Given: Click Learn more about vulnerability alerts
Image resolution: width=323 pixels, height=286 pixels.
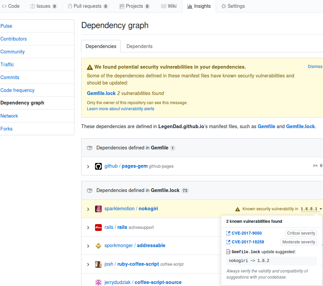Looking at the screenshot, I should tap(120, 109).
